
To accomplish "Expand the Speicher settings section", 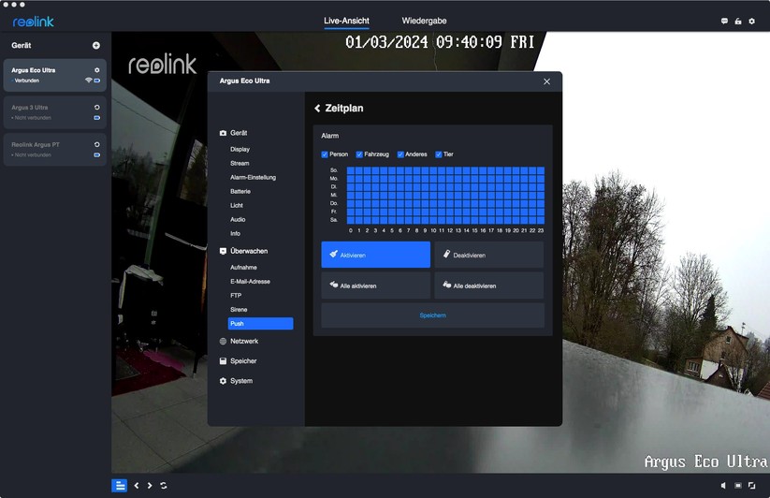I will pos(243,361).
